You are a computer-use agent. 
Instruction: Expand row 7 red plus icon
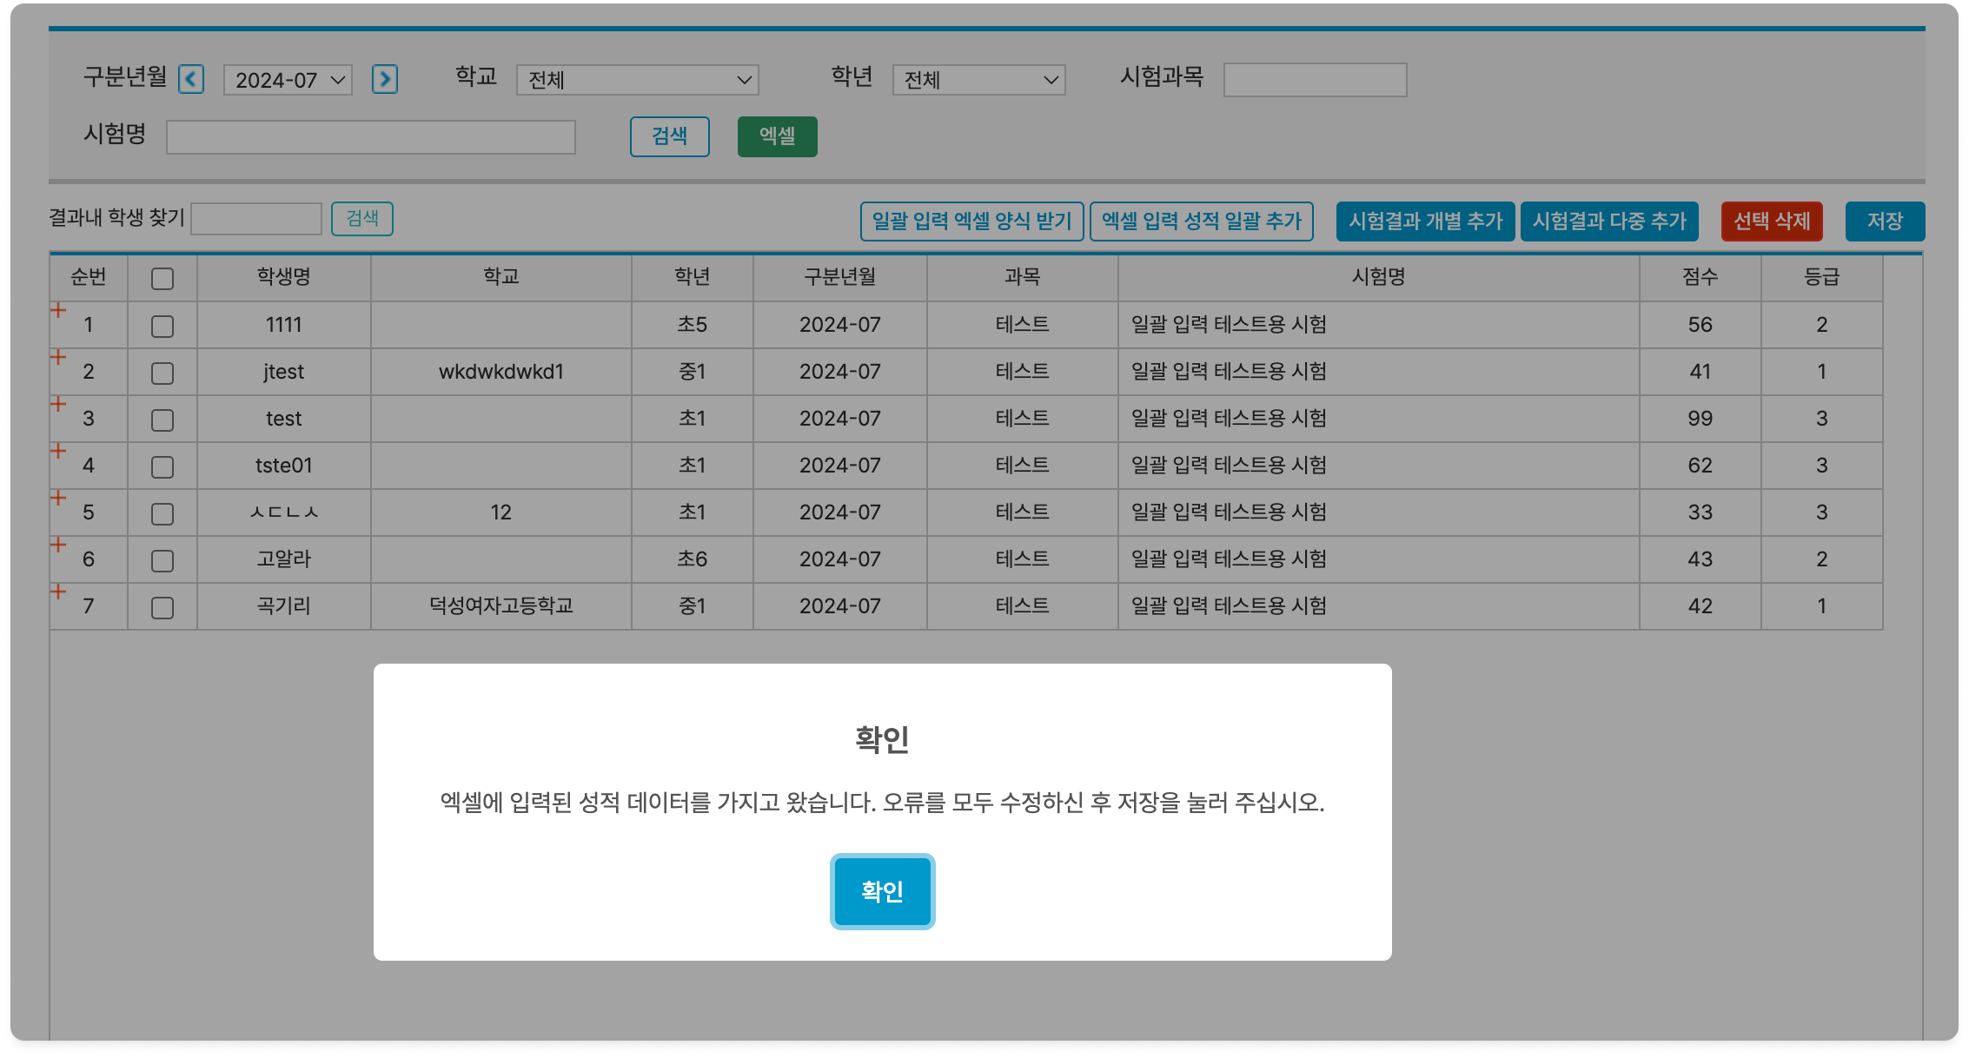tap(58, 592)
